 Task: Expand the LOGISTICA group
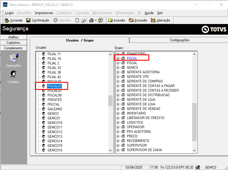click(118, 122)
